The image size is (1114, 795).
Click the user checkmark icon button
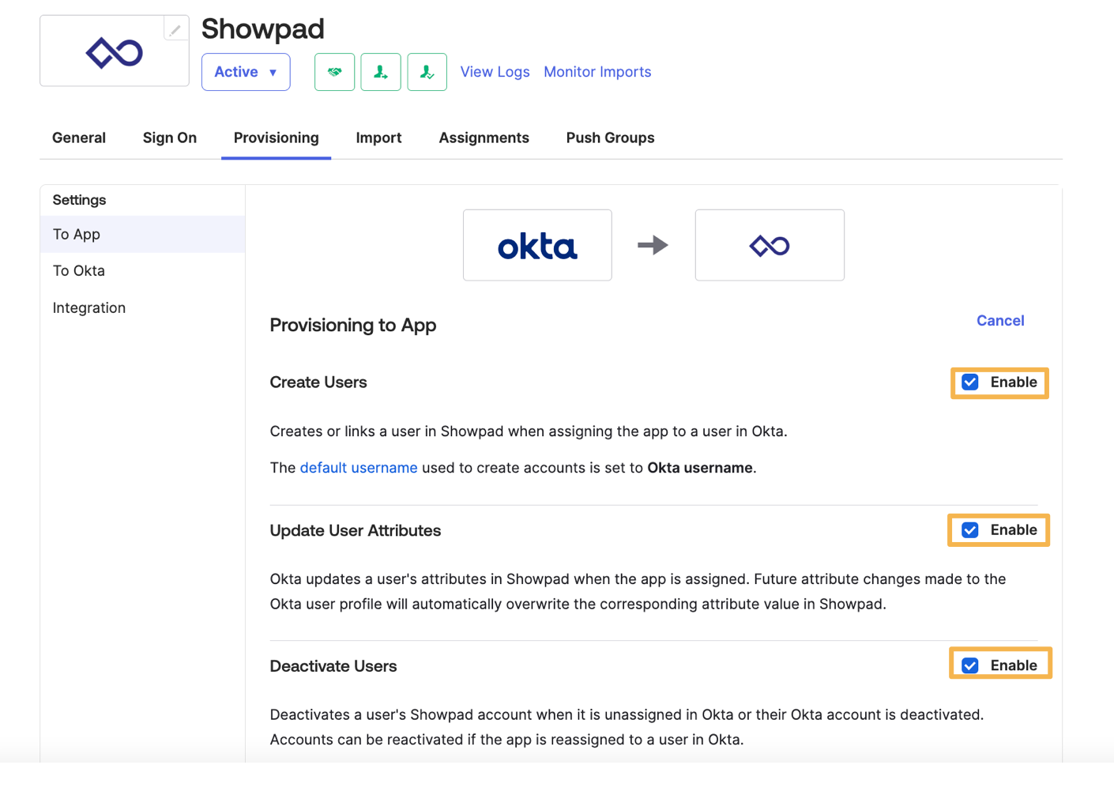[427, 72]
